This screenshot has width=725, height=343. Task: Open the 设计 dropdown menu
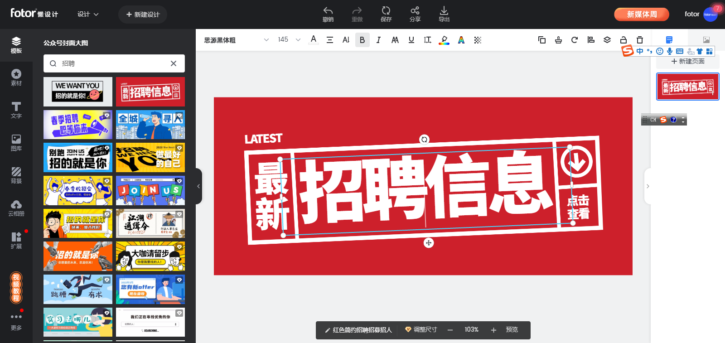click(x=88, y=14)
